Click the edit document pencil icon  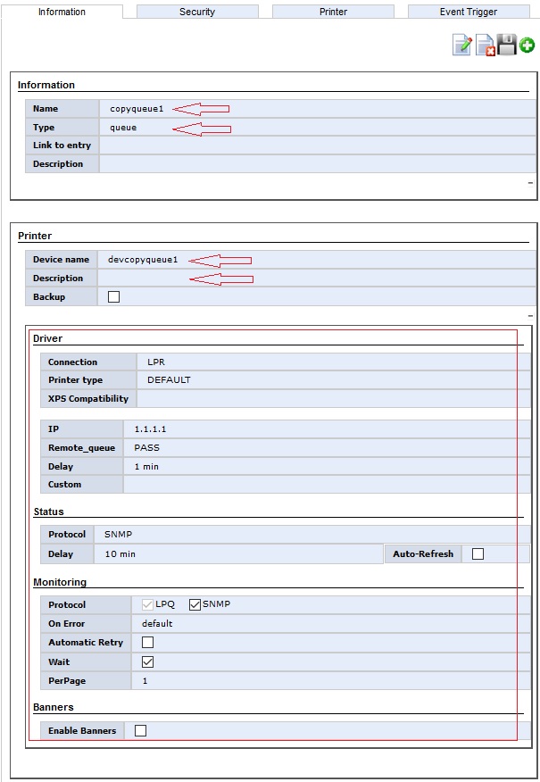(x=462, y=46)
